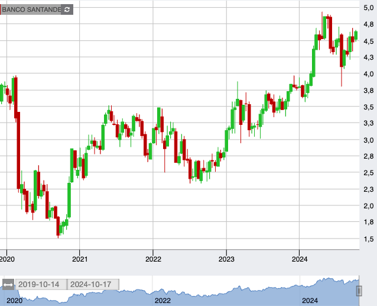Click the 2,5 price axis label
The width and height of the screenshot is (377, 306).
[x=369, y=173]
